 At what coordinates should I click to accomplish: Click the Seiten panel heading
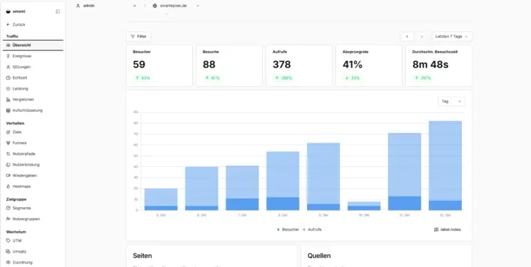point(142,256)
